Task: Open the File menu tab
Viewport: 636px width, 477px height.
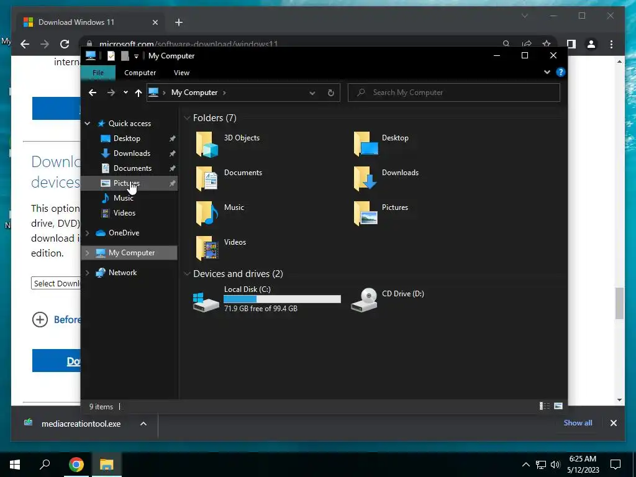Action: click(98, 73)
